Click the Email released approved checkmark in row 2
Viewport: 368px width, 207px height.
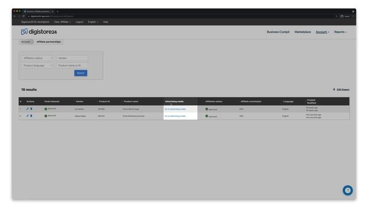(46, 116)
